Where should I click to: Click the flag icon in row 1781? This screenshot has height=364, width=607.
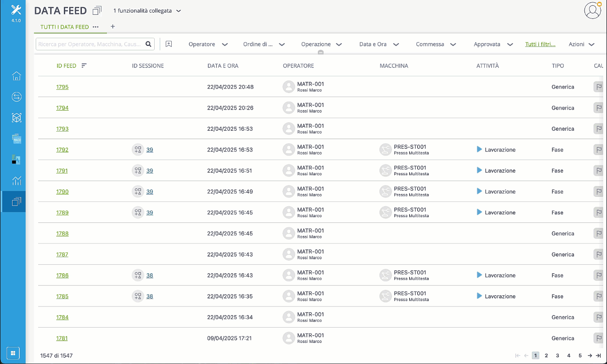pos(598,338)
